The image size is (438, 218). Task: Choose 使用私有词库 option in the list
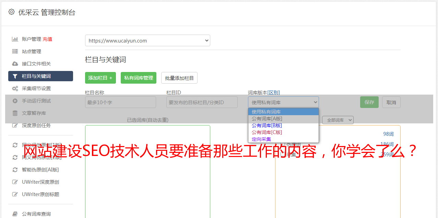click(x=283, y=112)
